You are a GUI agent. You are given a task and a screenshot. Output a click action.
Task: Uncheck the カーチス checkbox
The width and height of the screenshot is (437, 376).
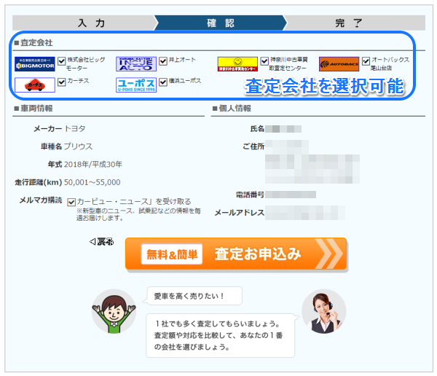point(62,82)
